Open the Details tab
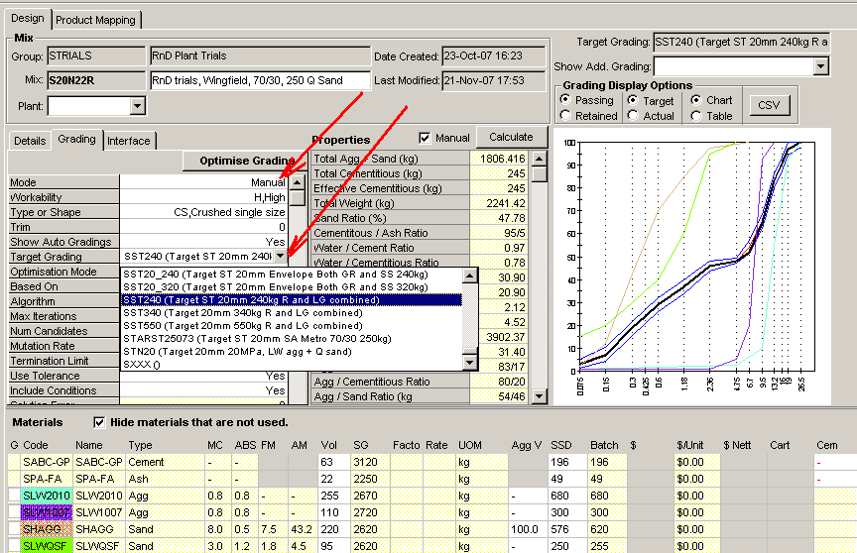 [29, 141]
